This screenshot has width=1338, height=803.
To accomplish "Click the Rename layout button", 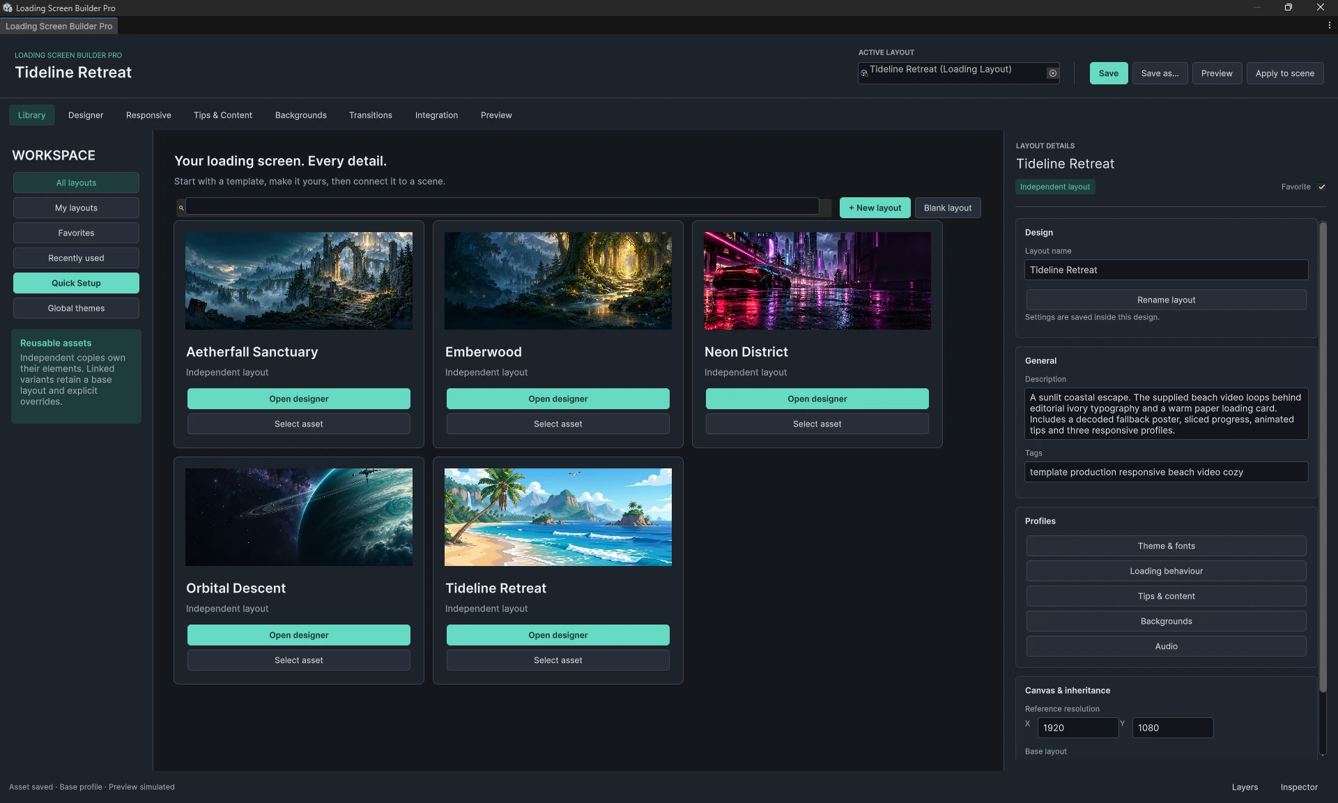I will pyautogui.click(x=1167, y=300).
